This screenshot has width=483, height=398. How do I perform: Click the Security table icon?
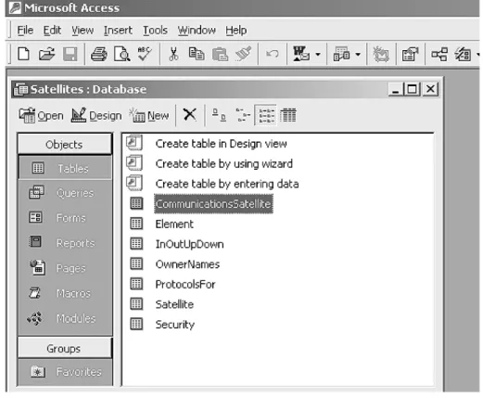pos(136,324)
